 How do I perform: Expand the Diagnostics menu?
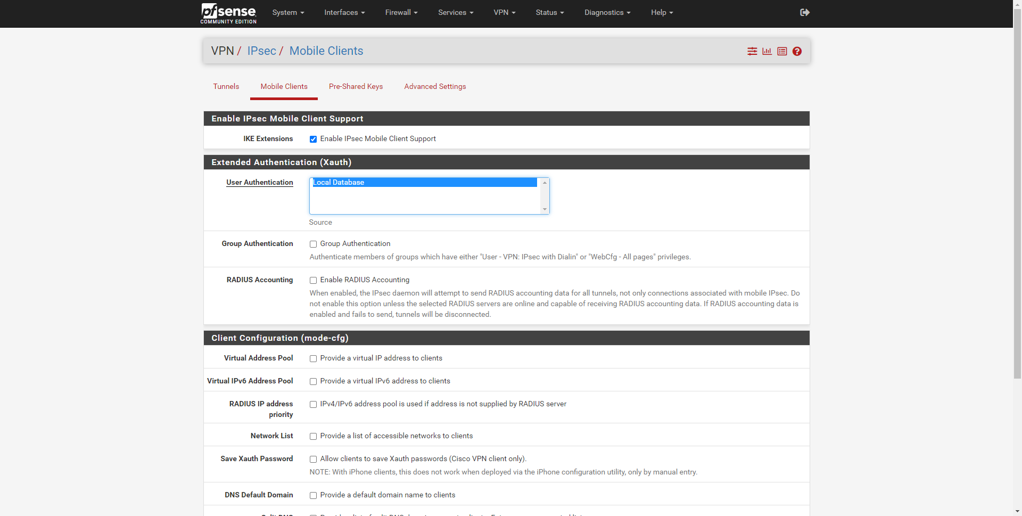point(607,12)
